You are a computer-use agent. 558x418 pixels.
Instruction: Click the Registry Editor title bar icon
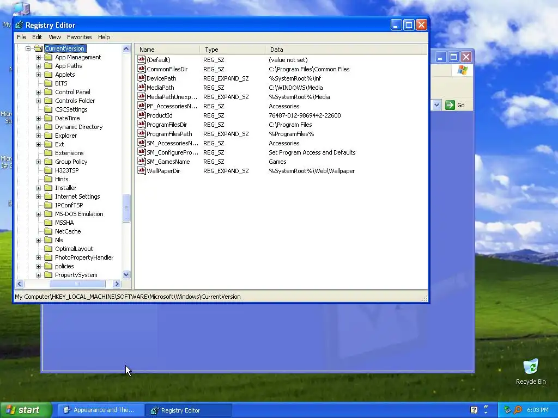(x=19, y=25)
